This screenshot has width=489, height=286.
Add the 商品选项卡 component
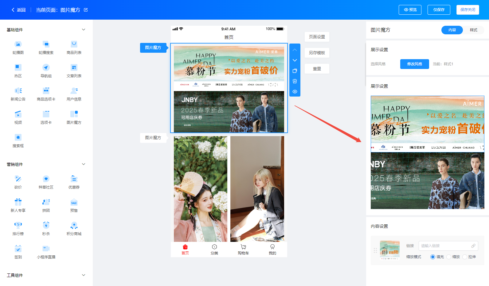pos(46,94)
